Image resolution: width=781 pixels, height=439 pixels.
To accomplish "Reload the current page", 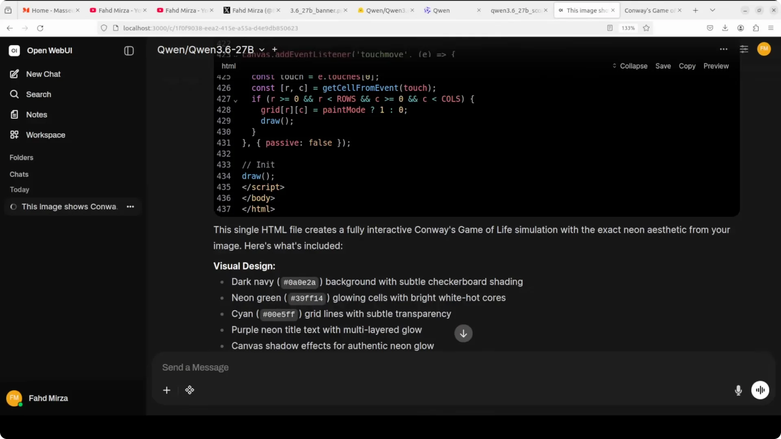I will pos(40,28).
